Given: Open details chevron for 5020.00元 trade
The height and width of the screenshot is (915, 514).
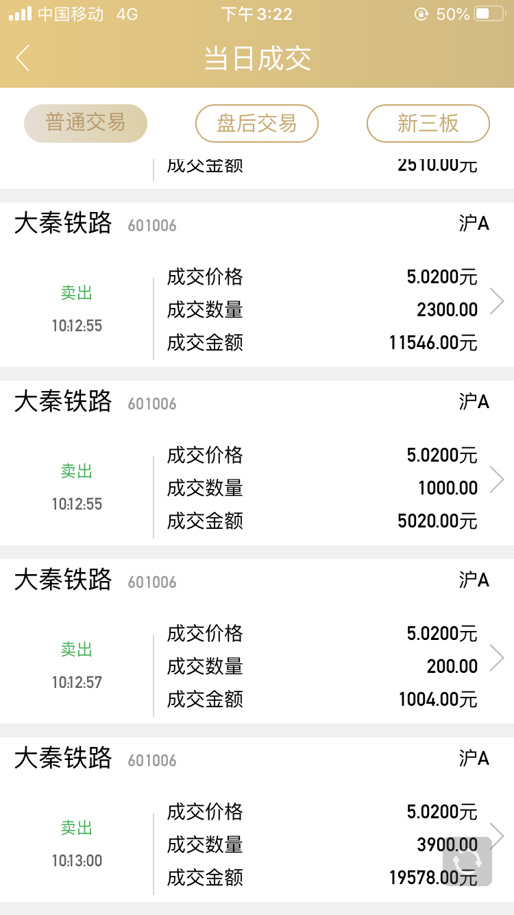Looking at the screenshot, I should tap(497, 479).
